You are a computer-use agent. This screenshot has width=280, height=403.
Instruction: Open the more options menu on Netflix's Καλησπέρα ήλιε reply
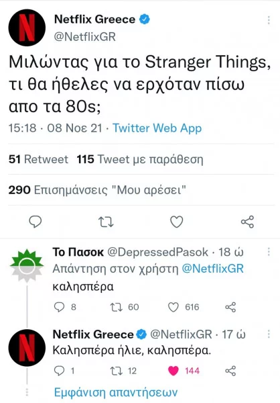[x=269, y=334]
